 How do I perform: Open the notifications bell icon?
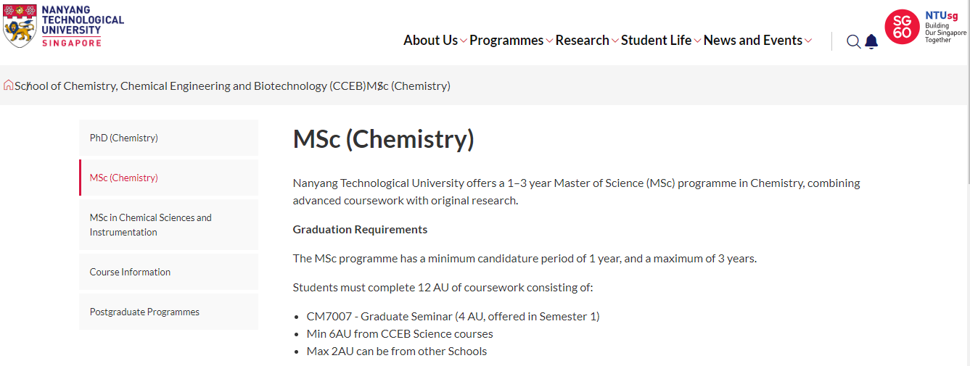[871, 41]
